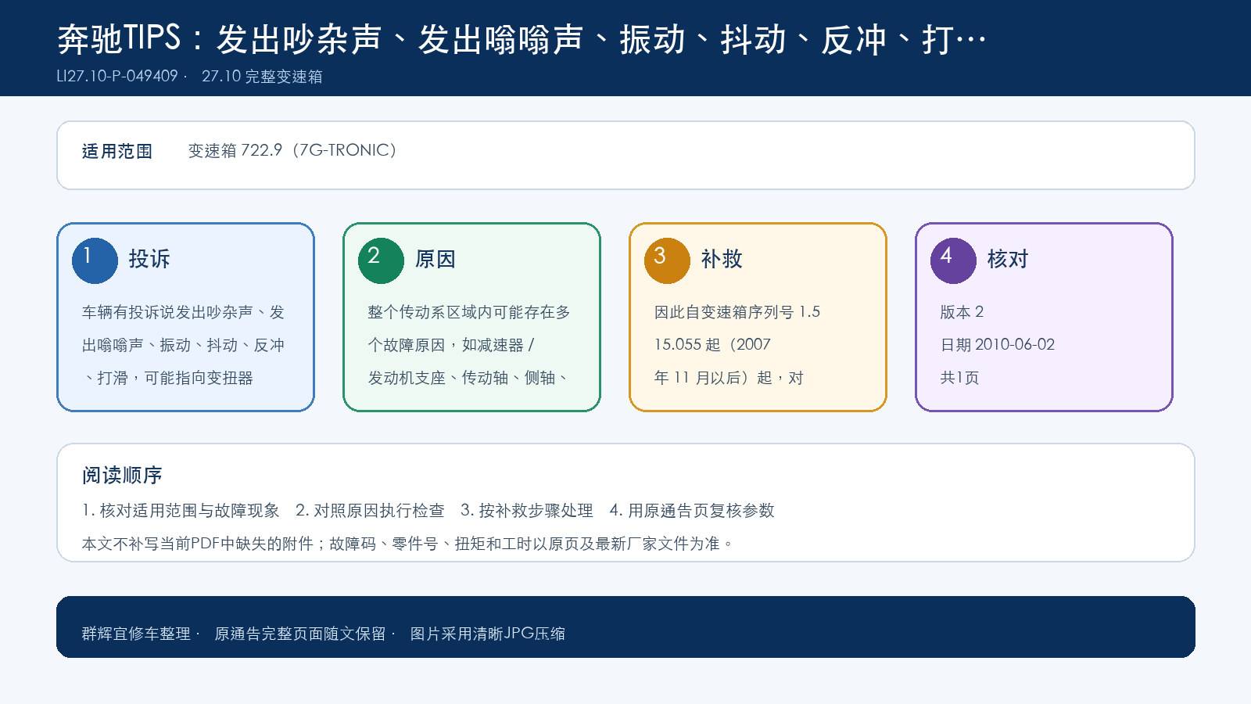The image size is (1251, 704).
Task: Click the blue number 1 circle
Action: coord(95,260)
